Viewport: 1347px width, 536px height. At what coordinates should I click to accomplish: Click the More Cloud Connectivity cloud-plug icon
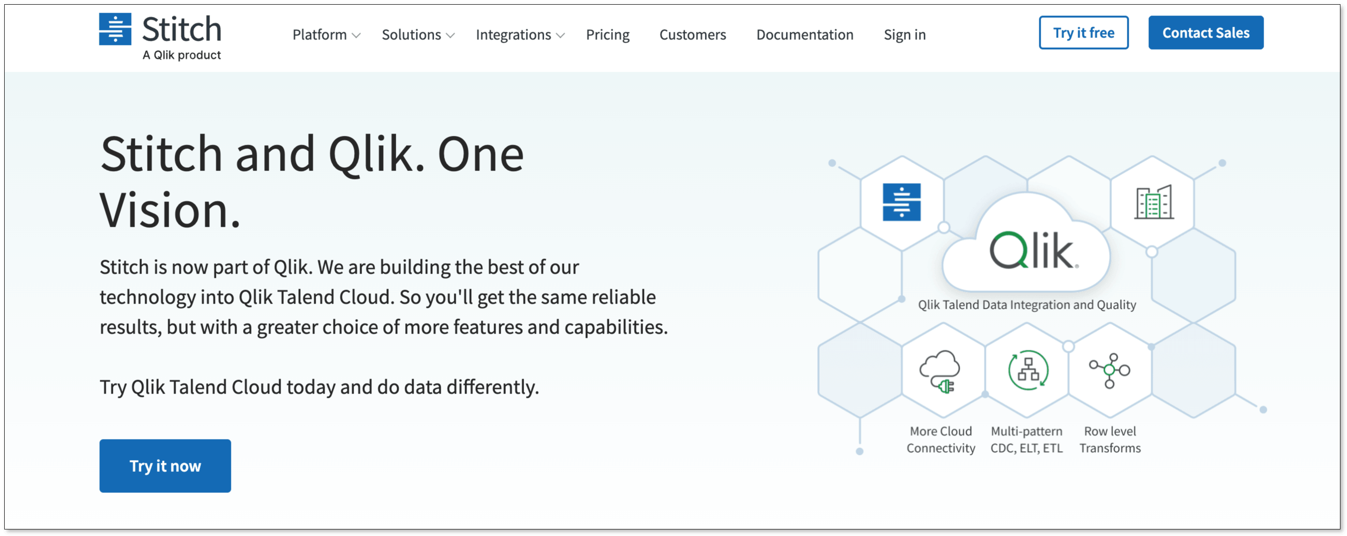[x=940, y=371]
